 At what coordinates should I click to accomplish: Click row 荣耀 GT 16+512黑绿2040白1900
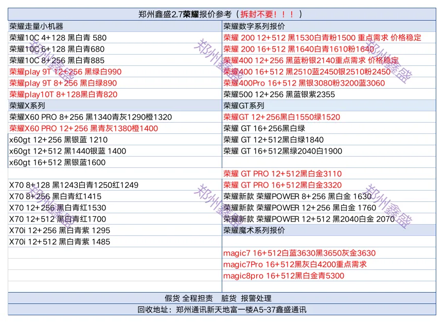329,151
